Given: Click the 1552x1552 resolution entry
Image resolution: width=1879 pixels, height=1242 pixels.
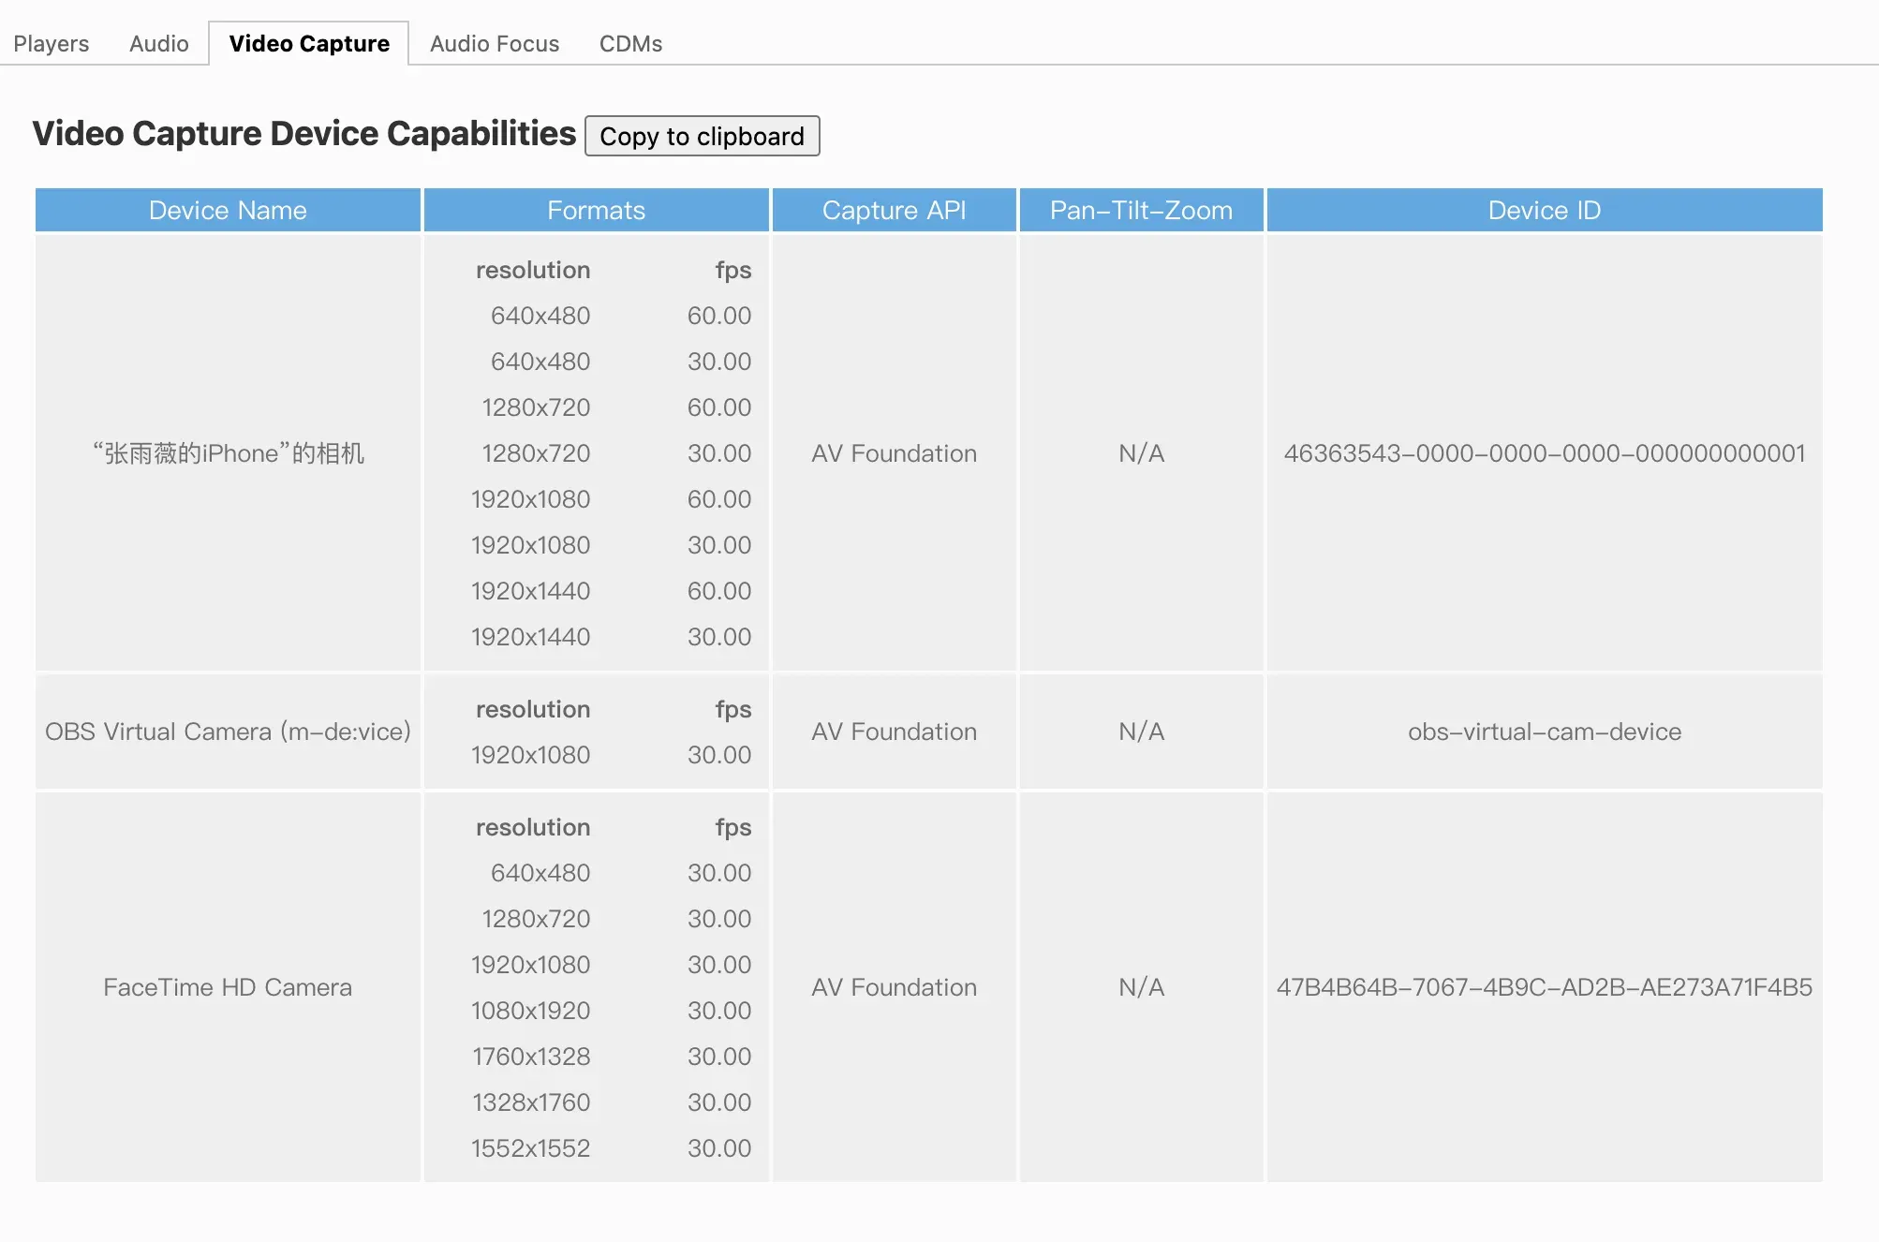Looking at the screenshot, I should click(530, 1148).
